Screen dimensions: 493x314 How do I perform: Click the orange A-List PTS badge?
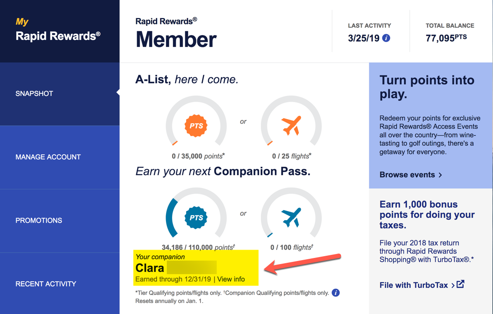[x=196, y=126]
